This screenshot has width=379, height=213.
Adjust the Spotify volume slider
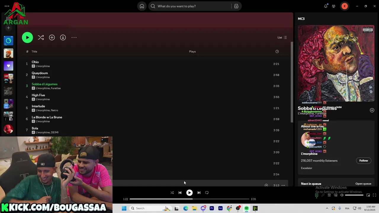354,195
